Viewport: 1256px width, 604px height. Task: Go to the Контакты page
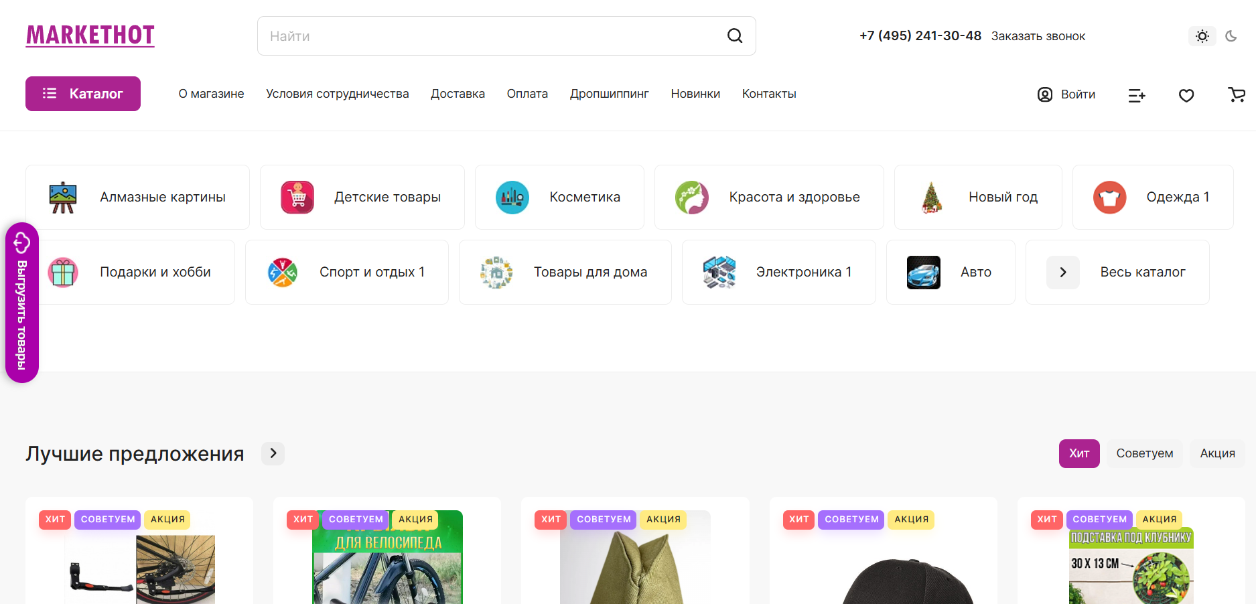[x=768, y=94]
